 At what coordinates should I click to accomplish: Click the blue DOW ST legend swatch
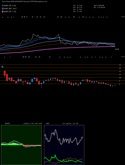pyautogui.click(x=2, y=5)
